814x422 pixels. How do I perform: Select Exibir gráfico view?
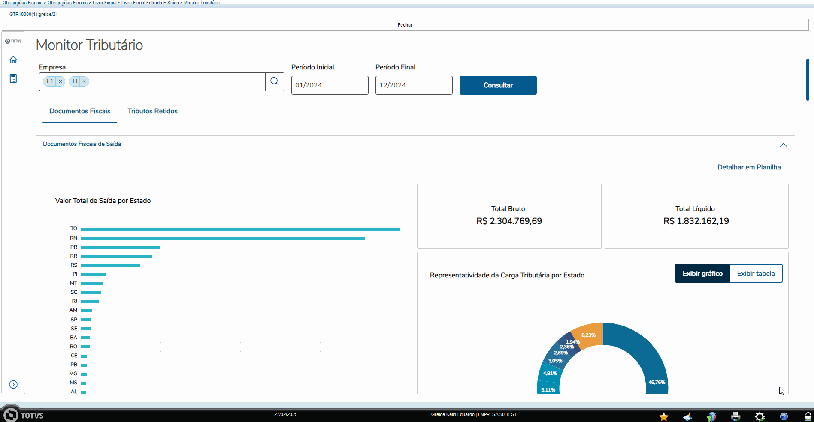coord(702,274)
